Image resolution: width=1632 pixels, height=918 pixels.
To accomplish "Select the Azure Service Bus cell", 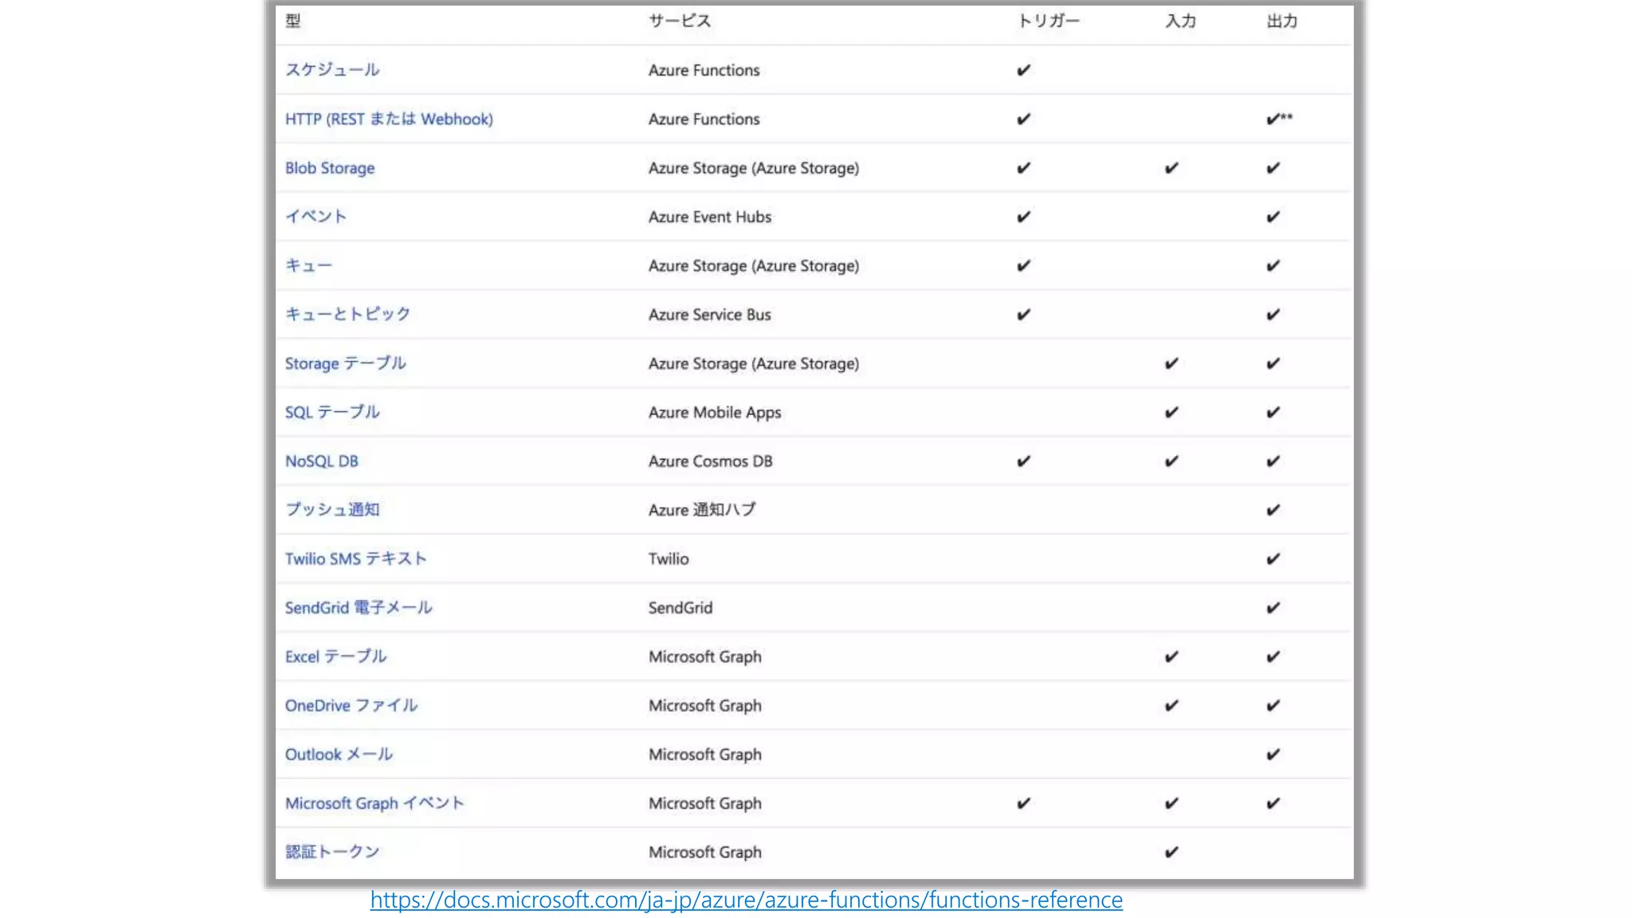I will pos(710,315).
